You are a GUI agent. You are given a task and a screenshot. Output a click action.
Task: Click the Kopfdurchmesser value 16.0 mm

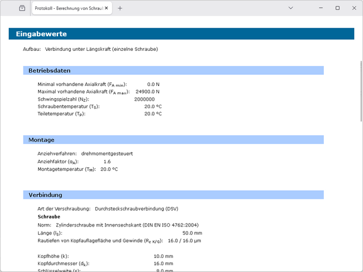[163, 264]
